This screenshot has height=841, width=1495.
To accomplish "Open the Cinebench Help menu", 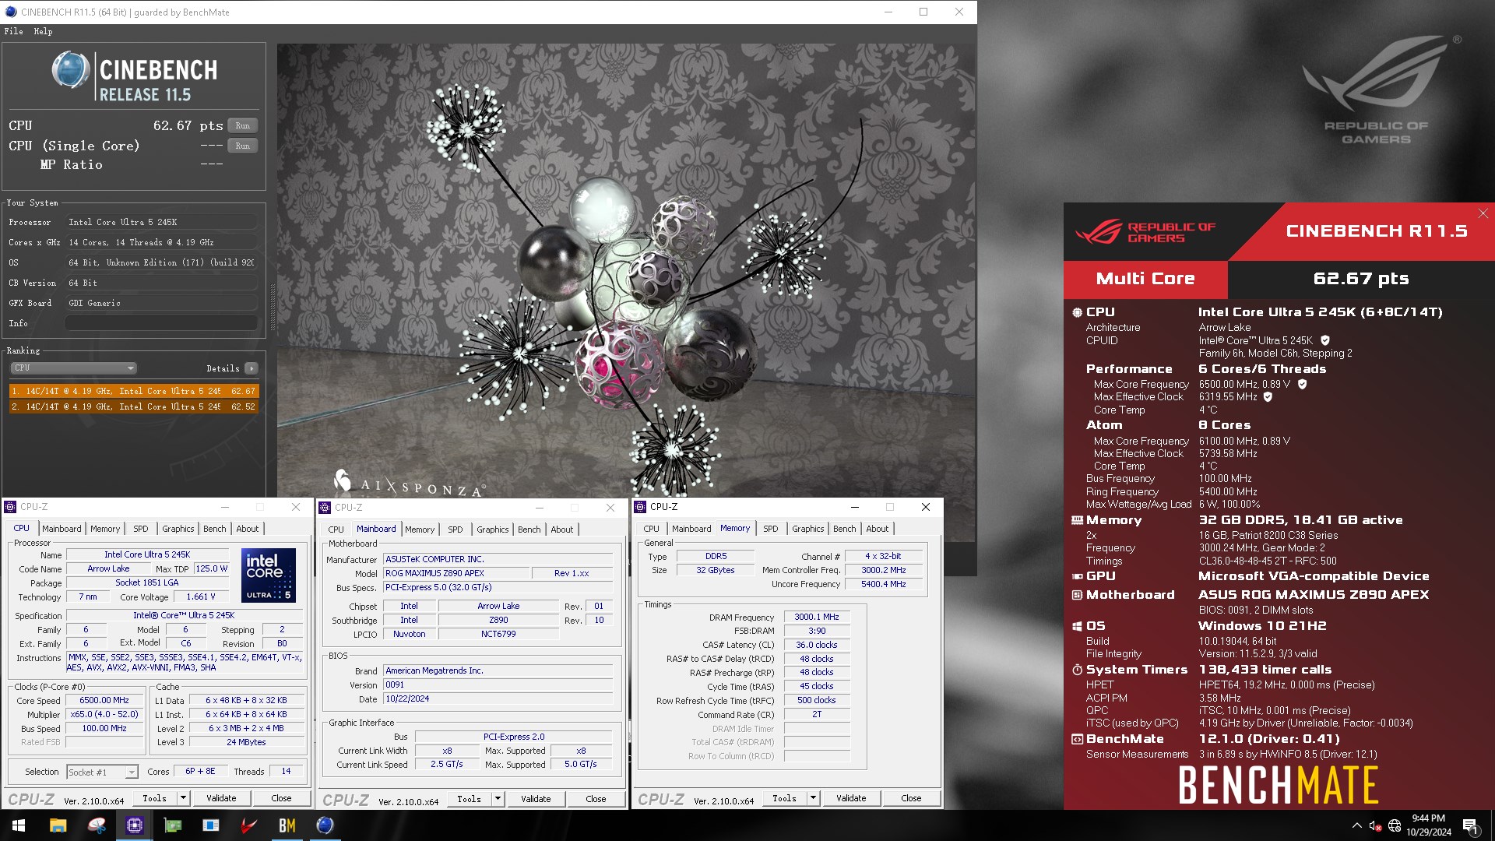I will [43, 31].
